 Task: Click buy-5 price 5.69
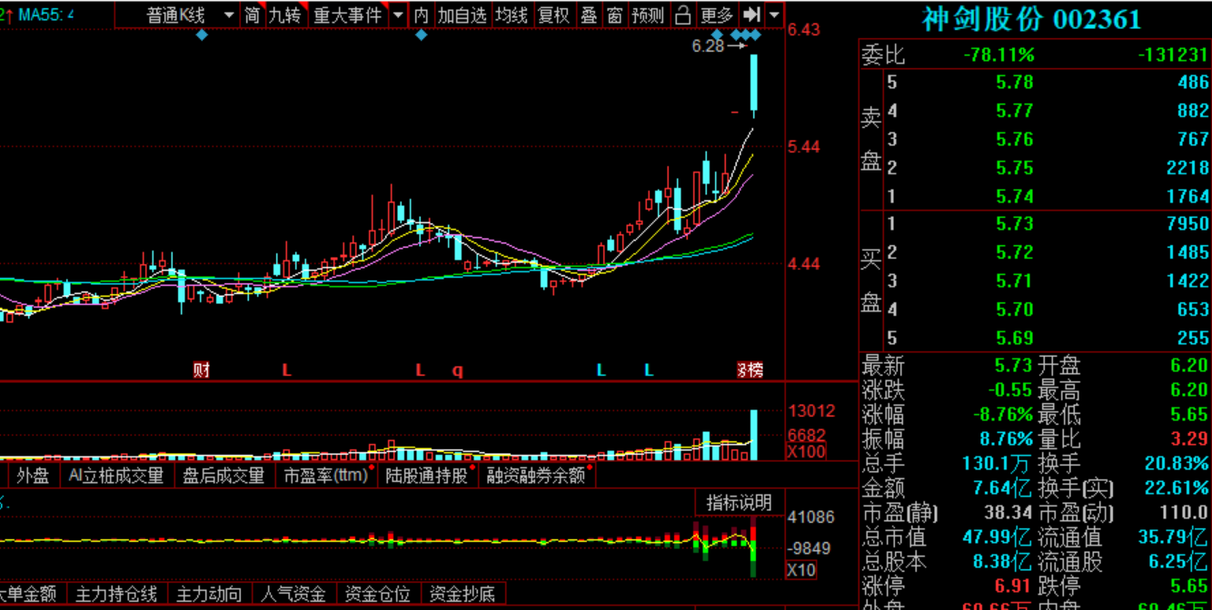pos(1014,338)
